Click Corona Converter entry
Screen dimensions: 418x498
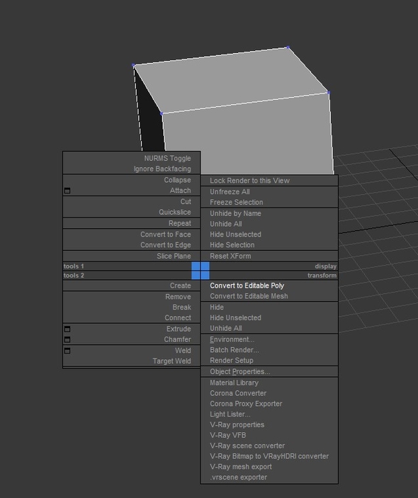(x=238, y=393)
